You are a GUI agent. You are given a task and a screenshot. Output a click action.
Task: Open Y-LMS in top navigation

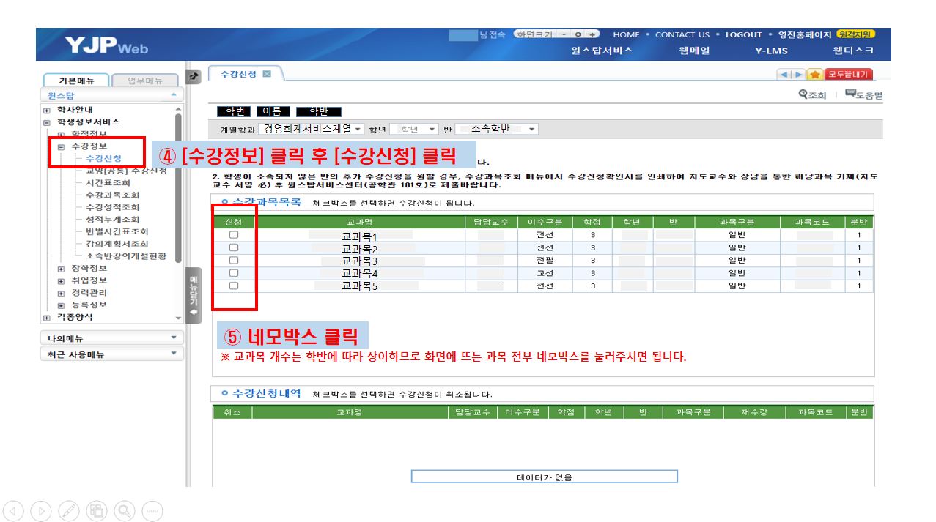(770, 51)
